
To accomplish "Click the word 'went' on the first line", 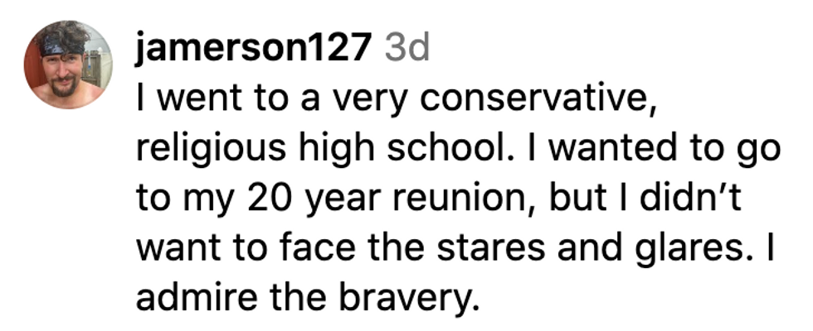I will click(x=194, y=98).
